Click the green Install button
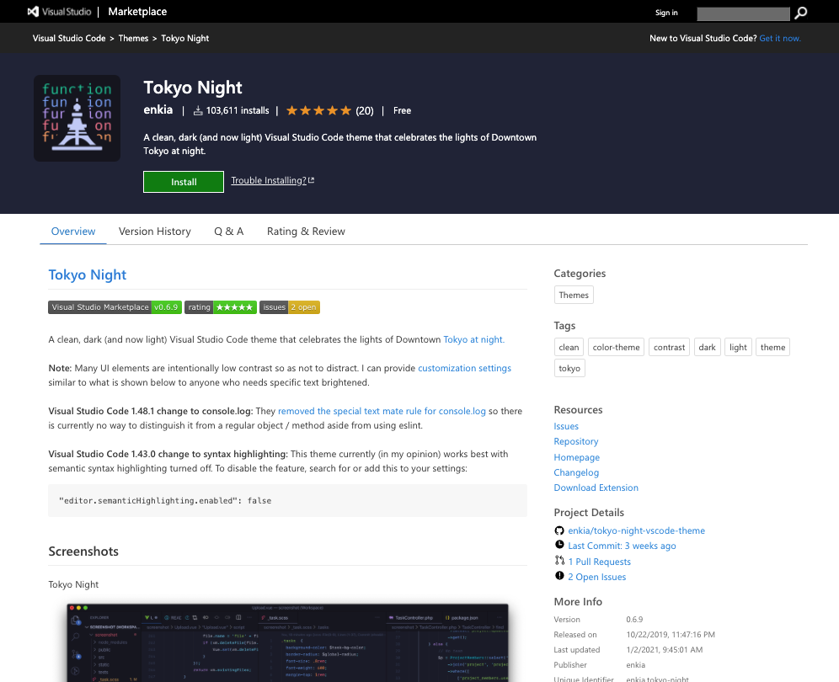839x682 pixels. (184, 182)
